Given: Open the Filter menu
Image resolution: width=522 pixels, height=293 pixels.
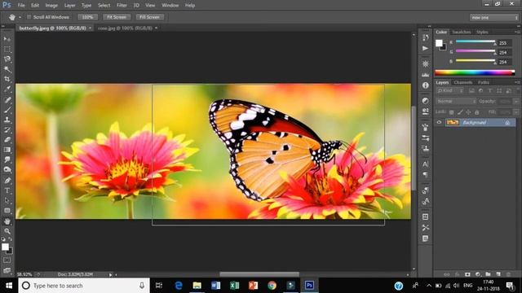Looking at the screenshot, I should tap(122, 6).
